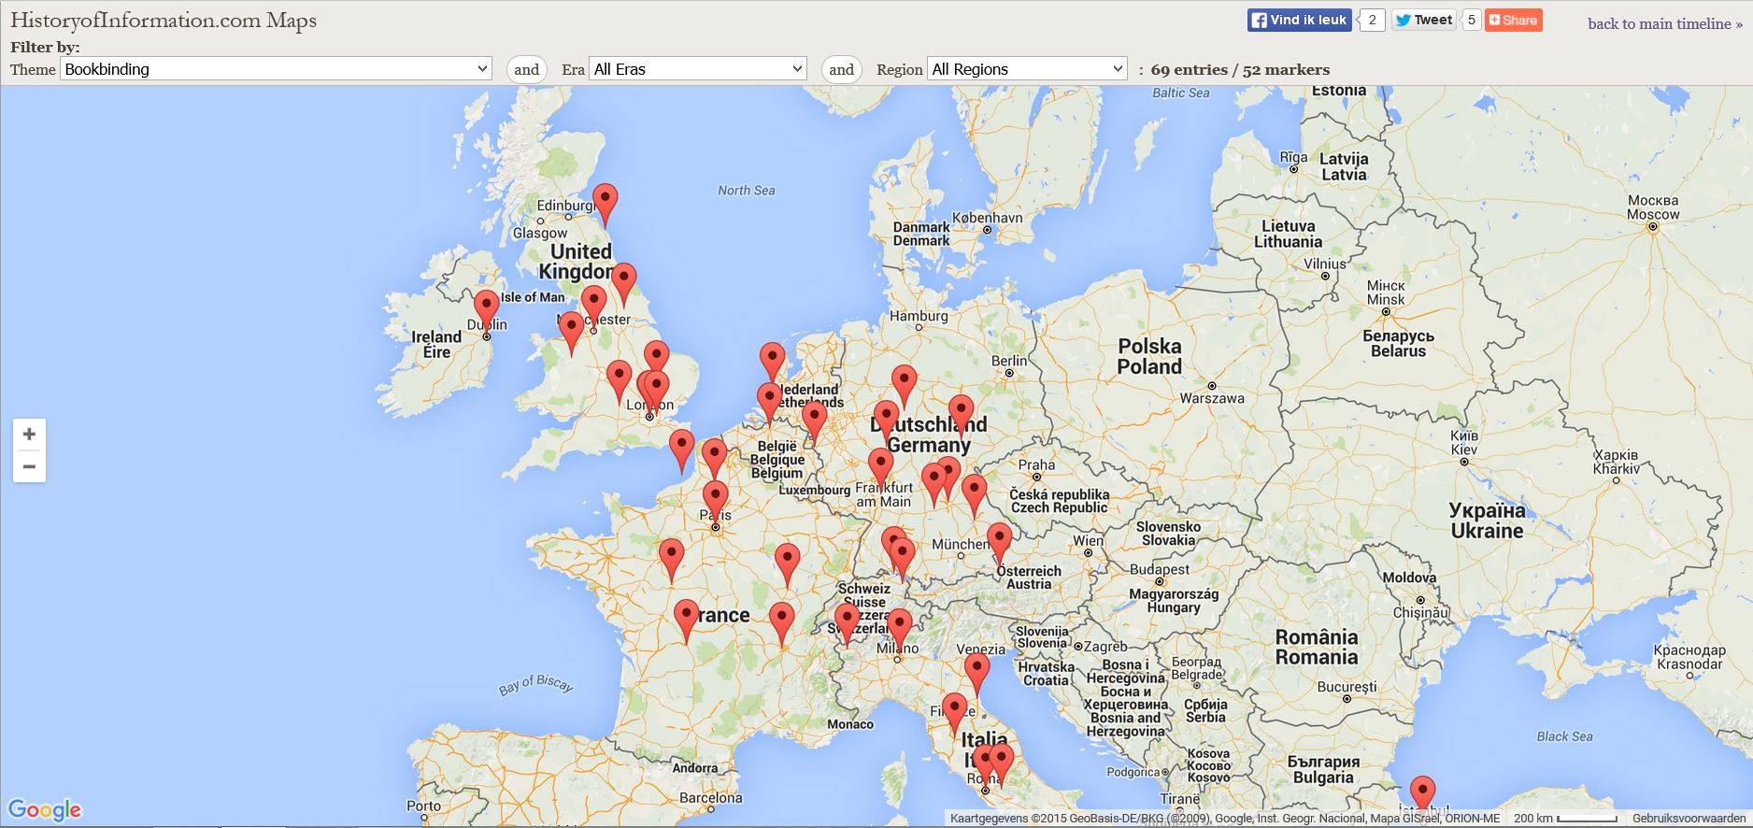Viewport: 1753px width, 828px height.
Task: Go back to main timeline
Action: 1665,23
